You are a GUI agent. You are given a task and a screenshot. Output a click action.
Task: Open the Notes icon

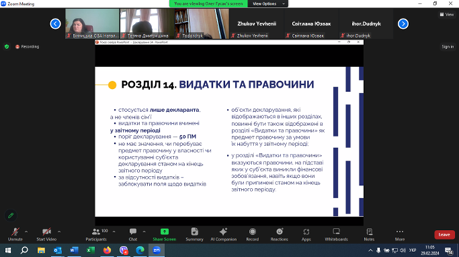(x=369, y=231)
